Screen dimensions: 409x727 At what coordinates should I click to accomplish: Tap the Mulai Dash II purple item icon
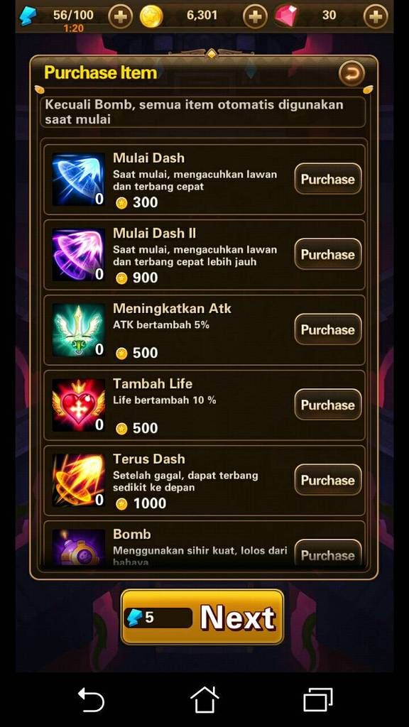point(78,255)
